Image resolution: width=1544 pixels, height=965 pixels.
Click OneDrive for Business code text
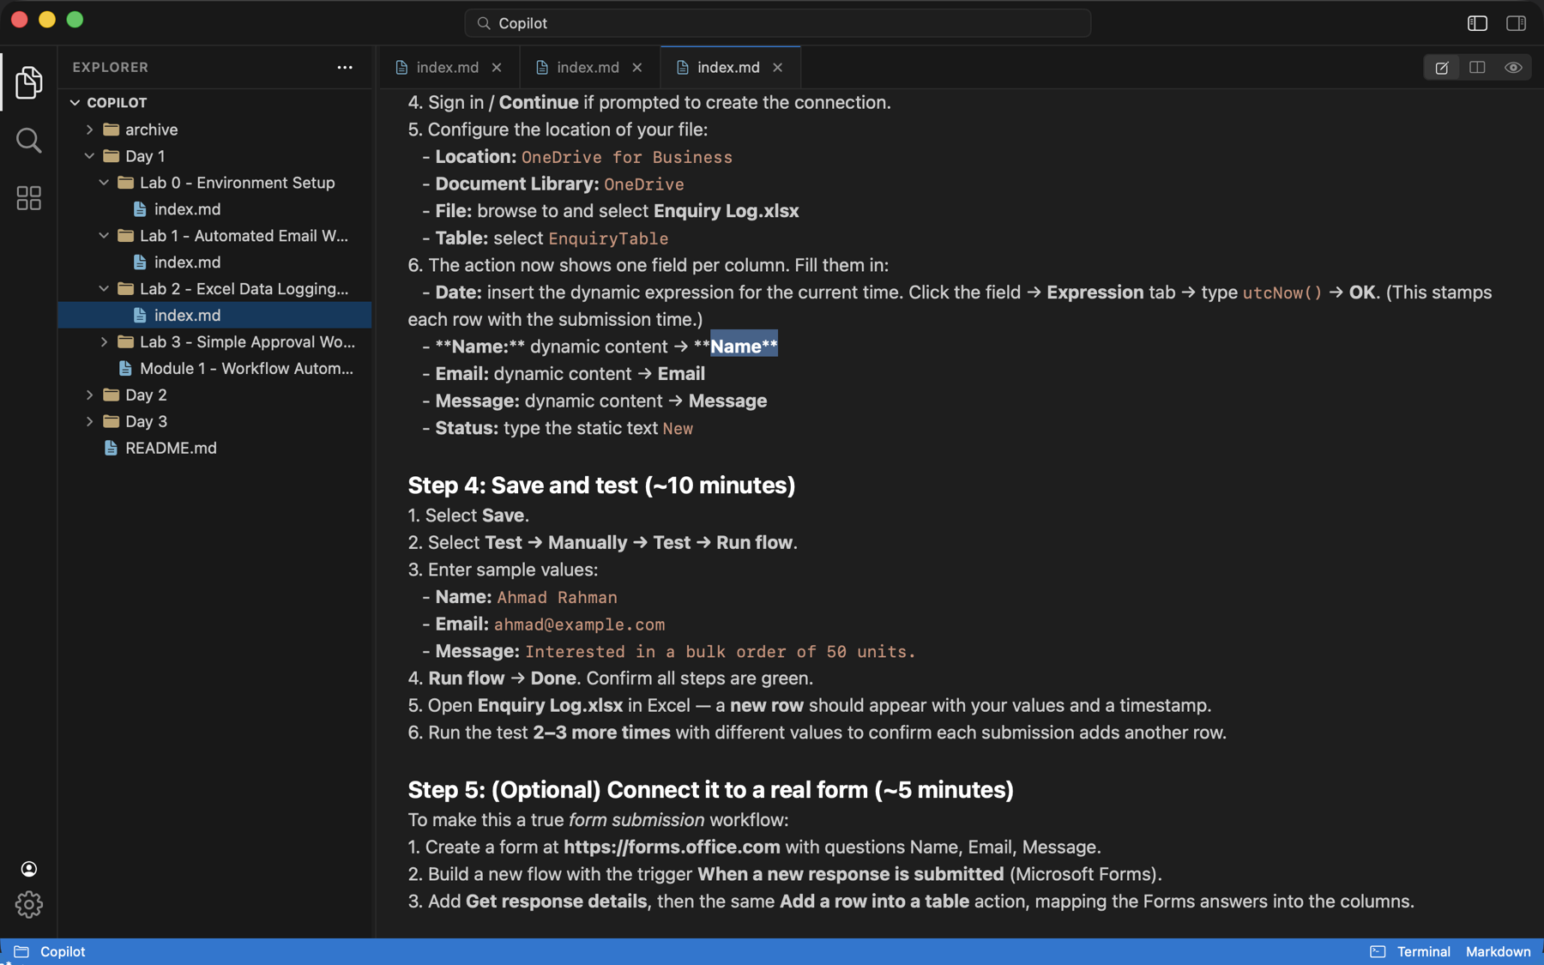[x=627, y=158]
